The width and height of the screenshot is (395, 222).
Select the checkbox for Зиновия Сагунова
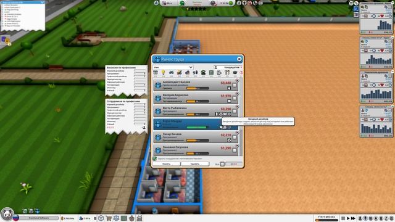(235, 150)
